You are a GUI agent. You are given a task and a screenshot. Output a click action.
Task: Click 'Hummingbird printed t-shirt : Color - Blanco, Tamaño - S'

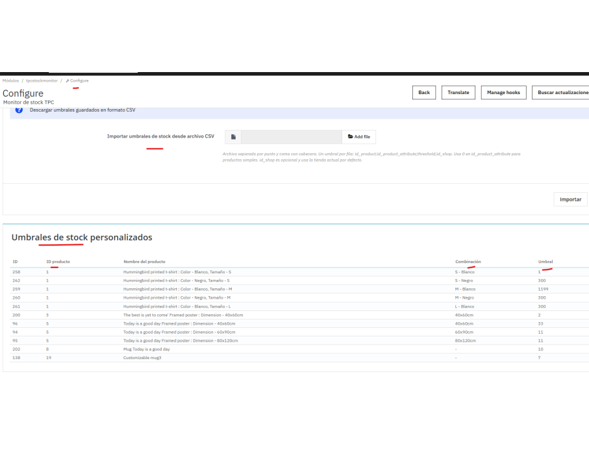[x=177, y=272]
